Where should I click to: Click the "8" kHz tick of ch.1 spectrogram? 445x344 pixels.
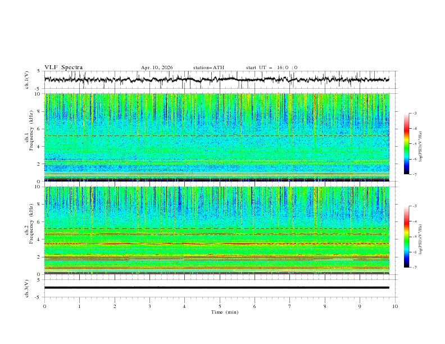tap(39, 111)
